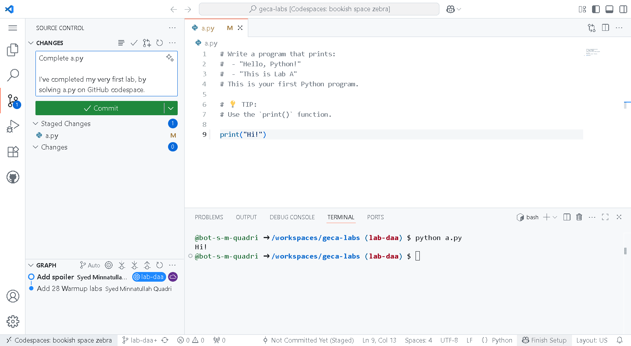
Task: Toggle secondary side bar visibility
Action: pyautogui.click(x=623, y=9)
